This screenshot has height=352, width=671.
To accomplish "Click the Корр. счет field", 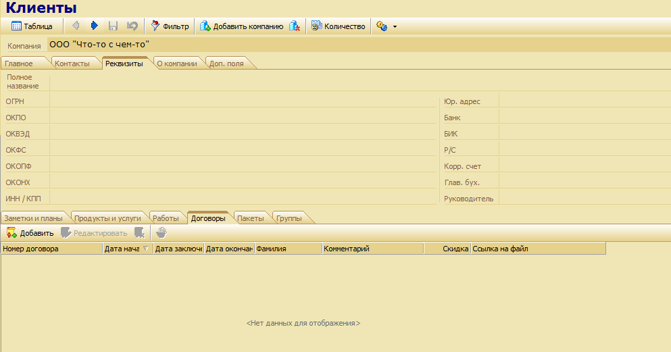I will click(585, 166).
